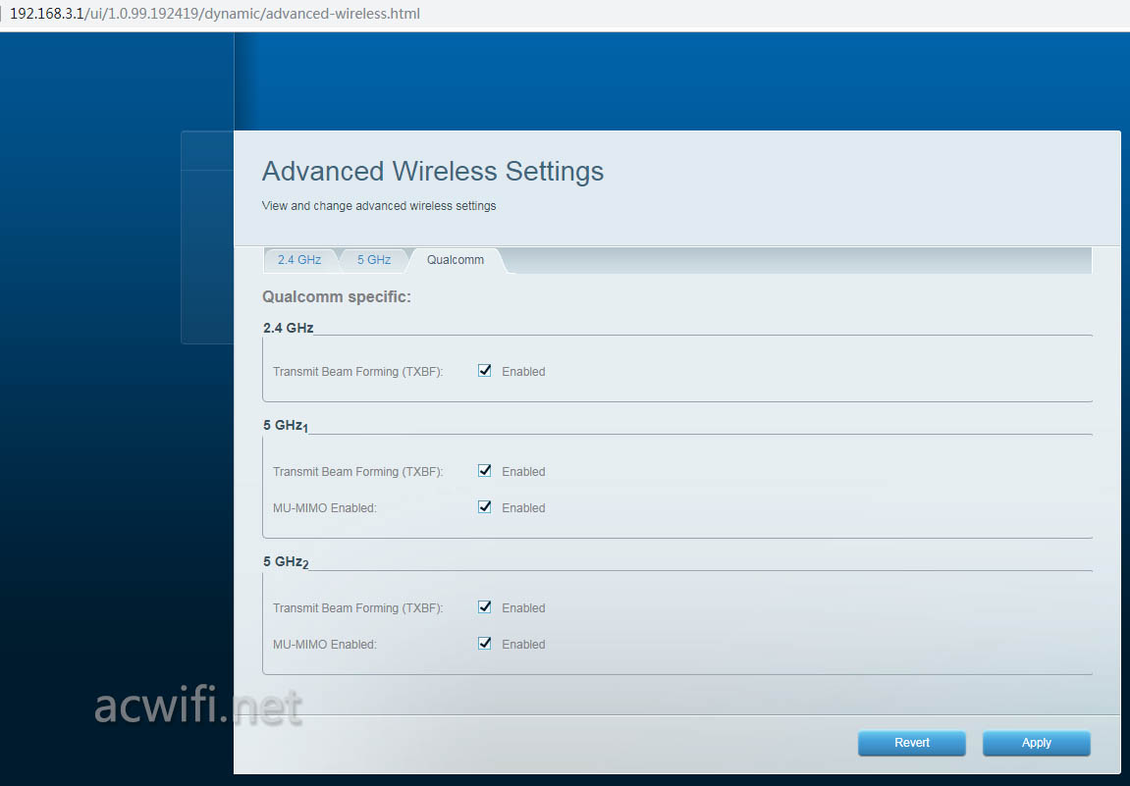Screen dimensions: 1130x786
Task: Click 'Transmit Beam Forming (TXBF):' label in 5 GHz2
Action: pos(357,608)
